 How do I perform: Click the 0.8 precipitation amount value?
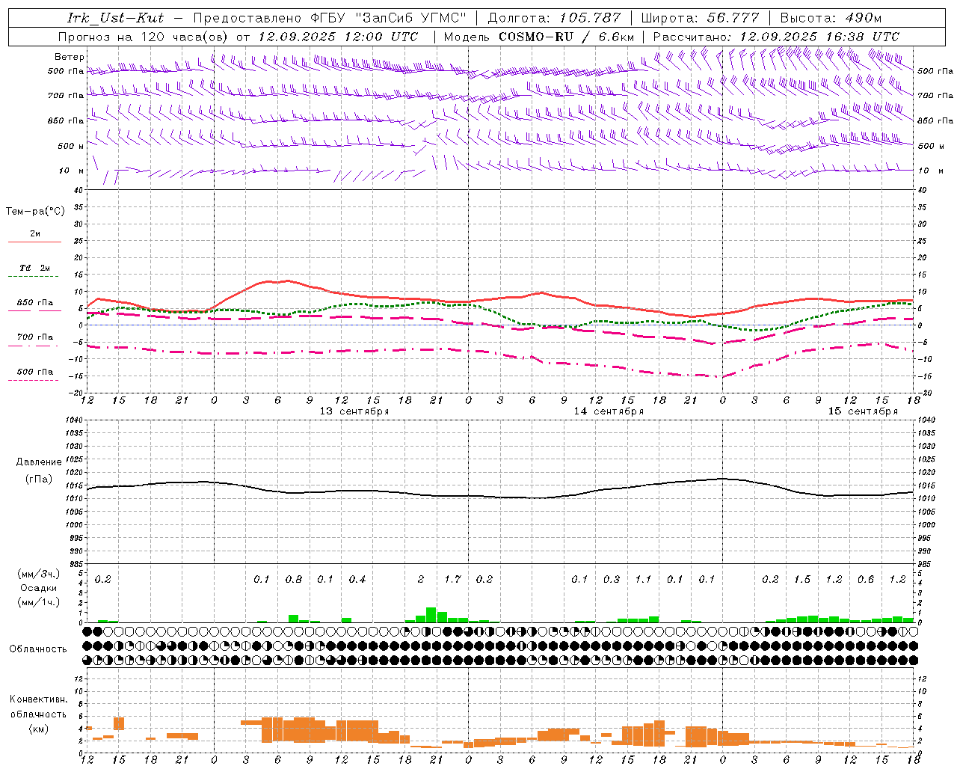coord(294,580)
